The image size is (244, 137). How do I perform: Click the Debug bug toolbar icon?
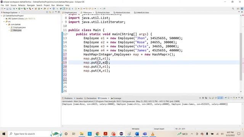pos(14,9)
